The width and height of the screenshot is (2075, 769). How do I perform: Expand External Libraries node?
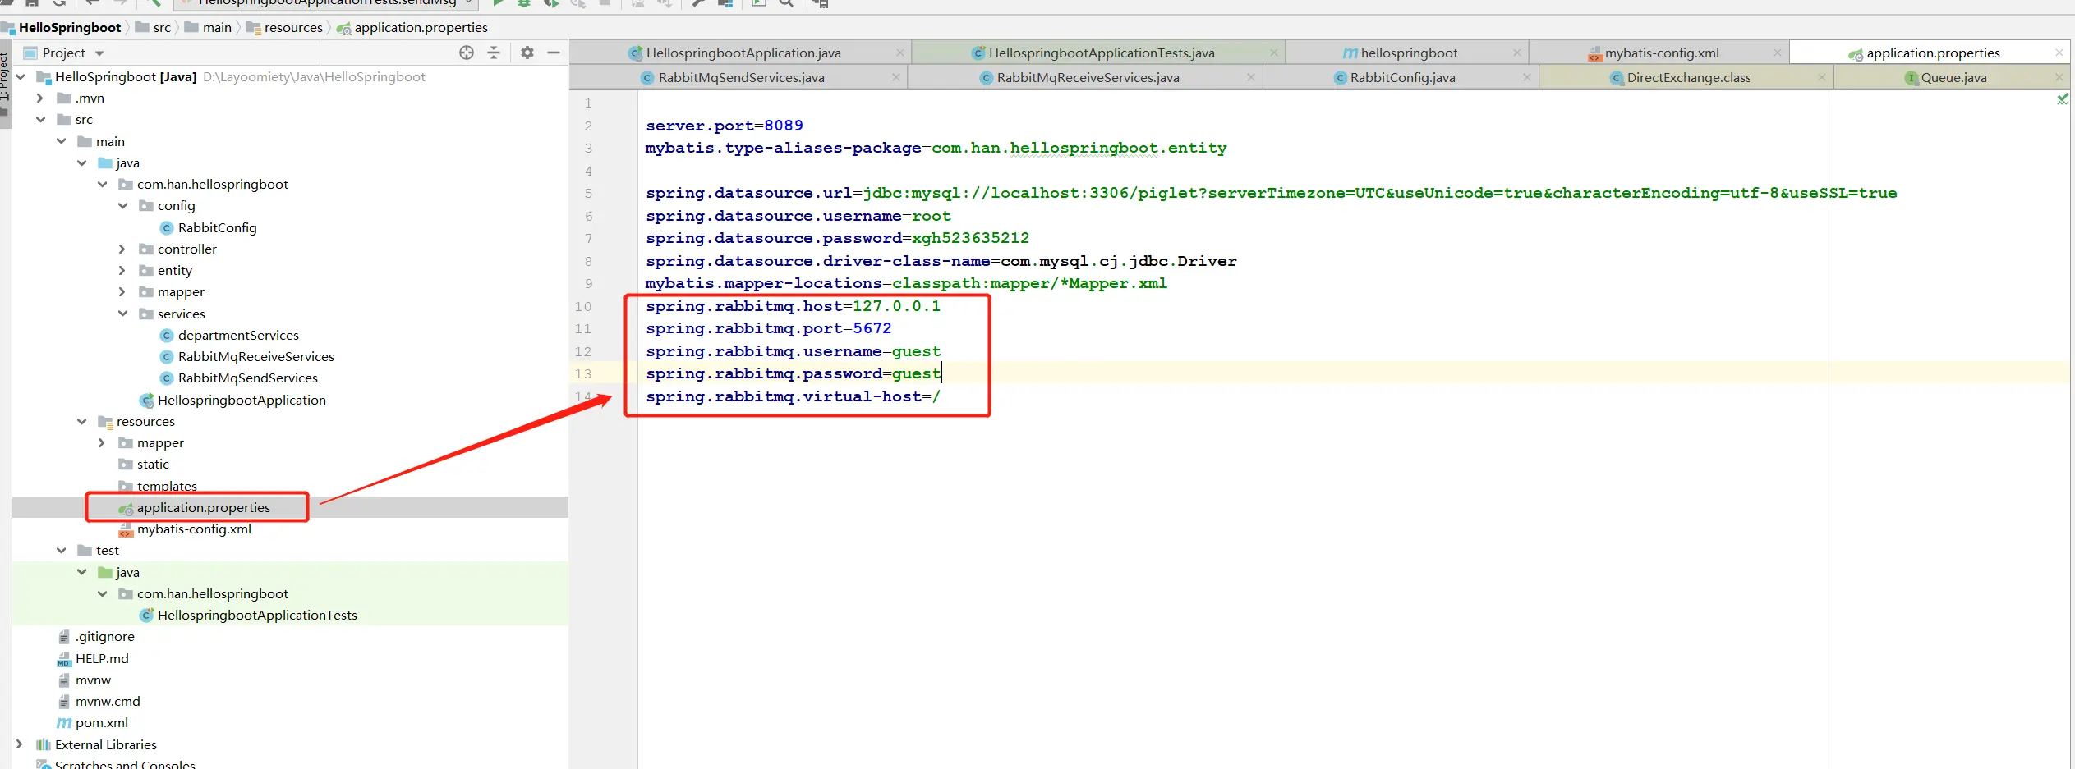[x=19, y=744]
